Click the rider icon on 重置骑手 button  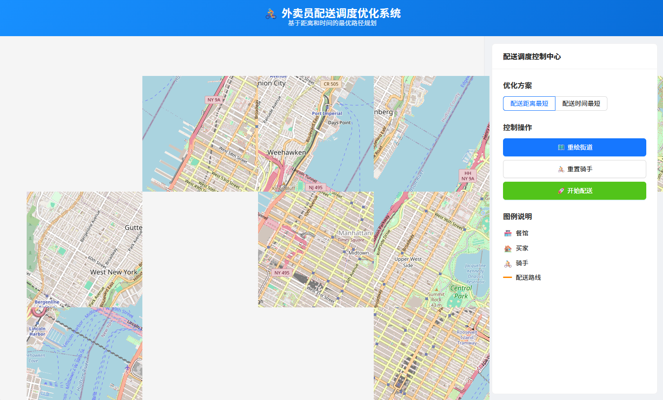(x=561, y=169)
